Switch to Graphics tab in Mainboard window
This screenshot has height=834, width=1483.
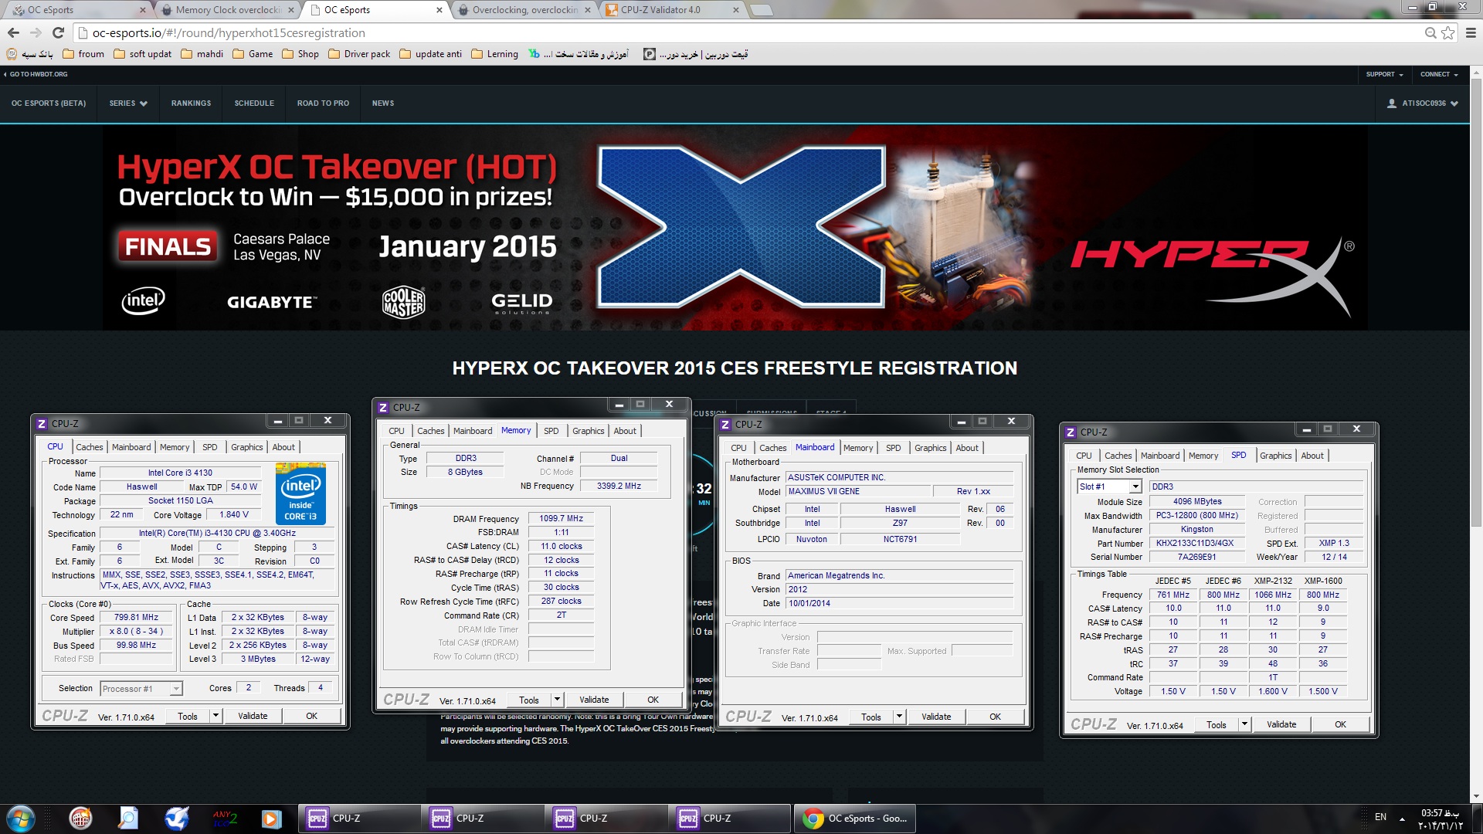[x=930, y=448]
